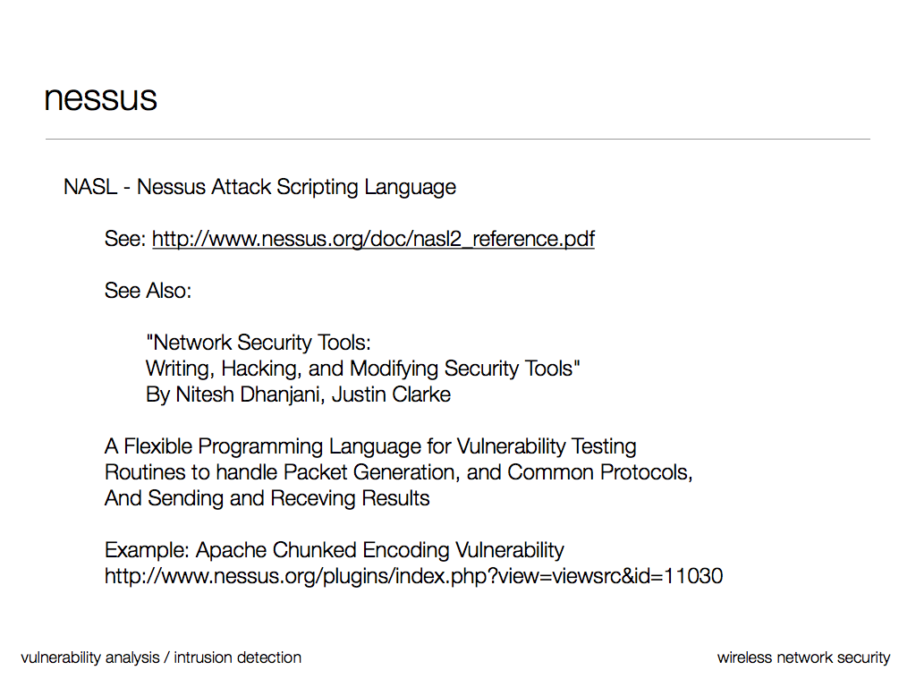Screen dimensions: 916x687
Task: Click the "Network Security Tools:" book title line
Action: pos(258,343)
